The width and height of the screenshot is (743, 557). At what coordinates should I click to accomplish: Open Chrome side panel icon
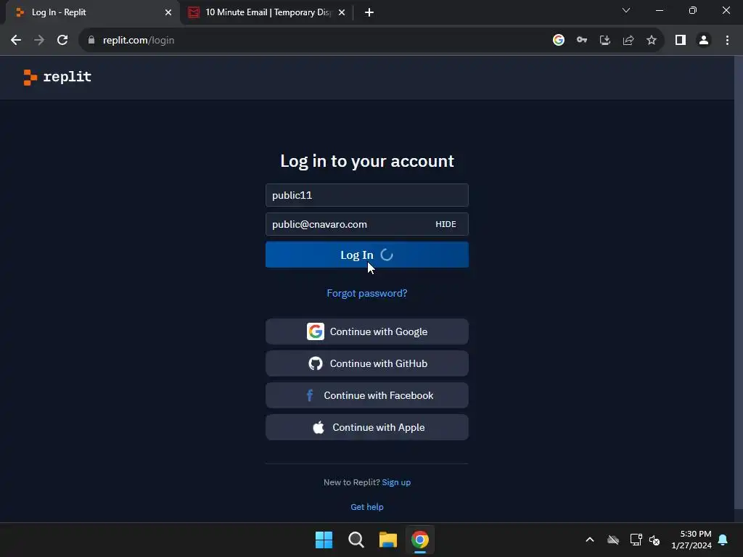[x=681, y=41]
